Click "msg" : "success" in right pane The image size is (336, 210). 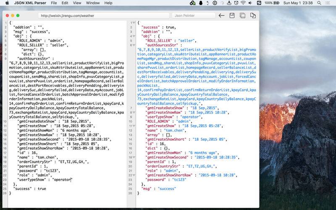159,189
